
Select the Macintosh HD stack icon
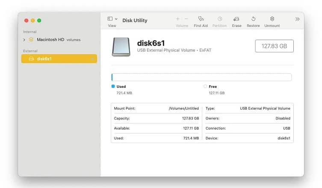pos(31,40)
